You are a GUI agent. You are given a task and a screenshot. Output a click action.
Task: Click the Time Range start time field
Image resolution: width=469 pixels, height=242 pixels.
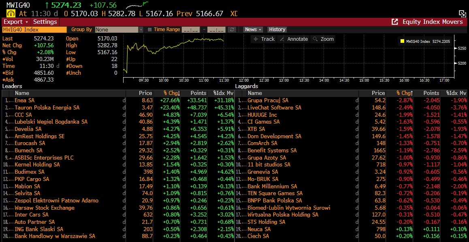coord(191,29)
